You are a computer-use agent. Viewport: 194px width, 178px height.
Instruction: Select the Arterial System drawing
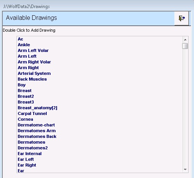pyautogui.click(x=34, y=73)
